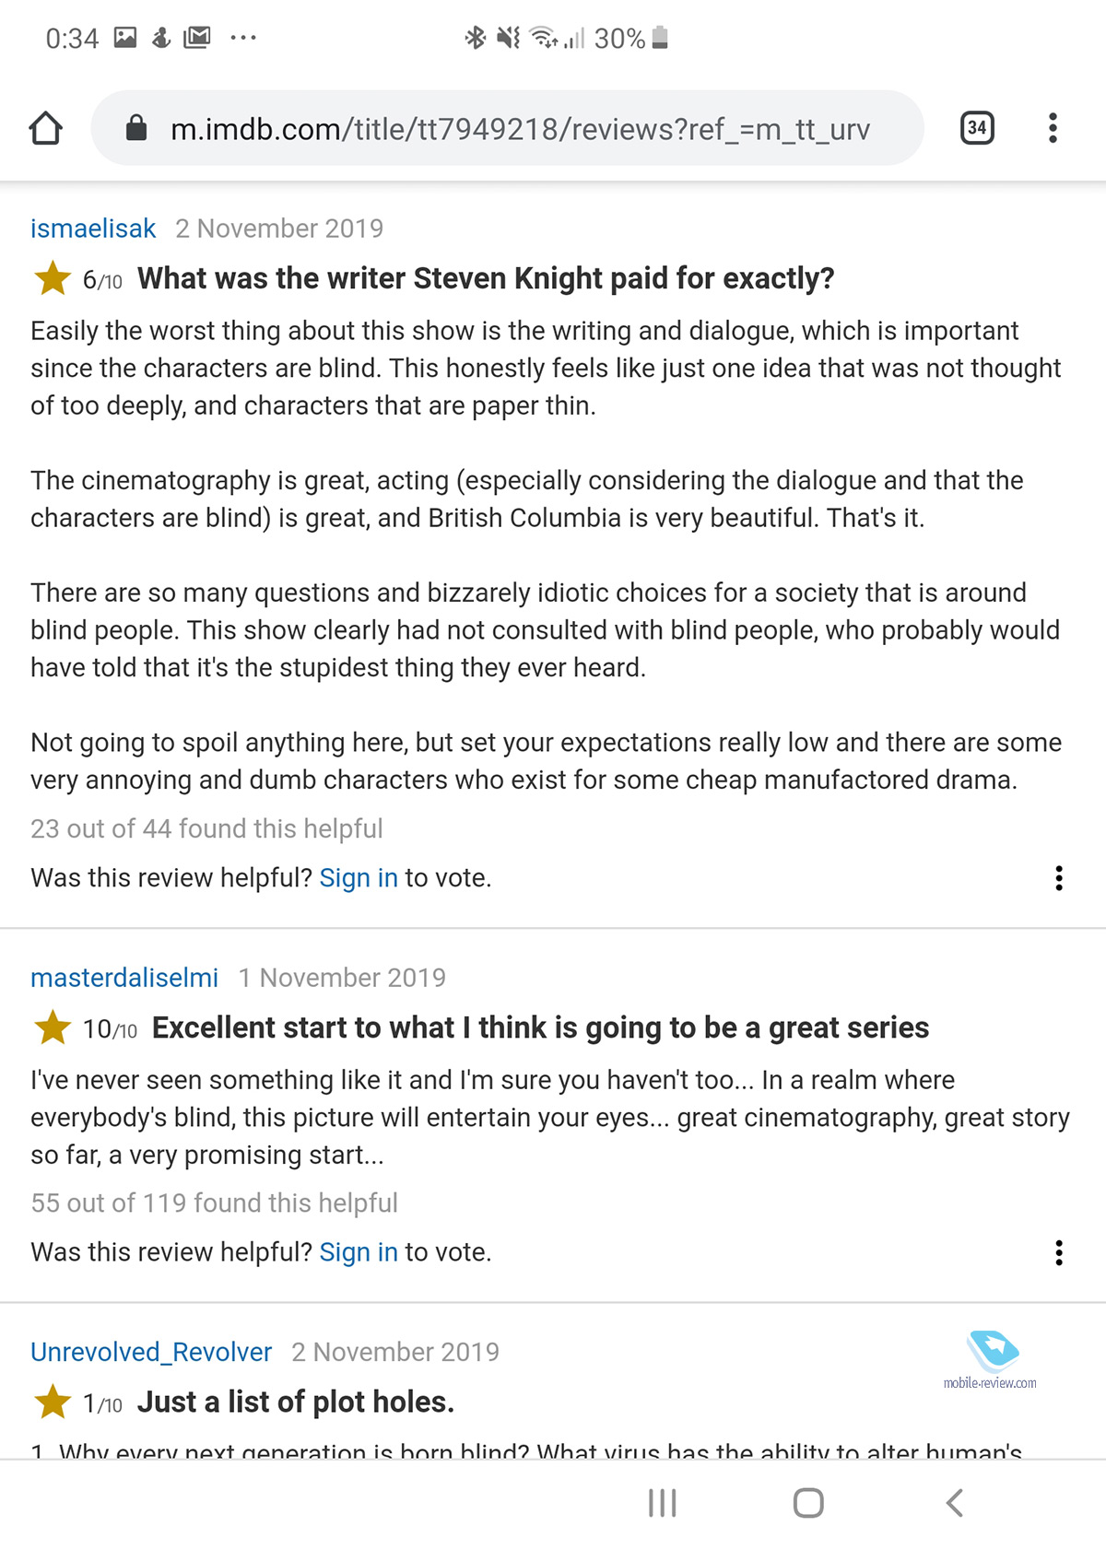Open the tab switcher showing 34 tabs
The height and width of the screenshot is (1549, 1106).
point(977,128)
